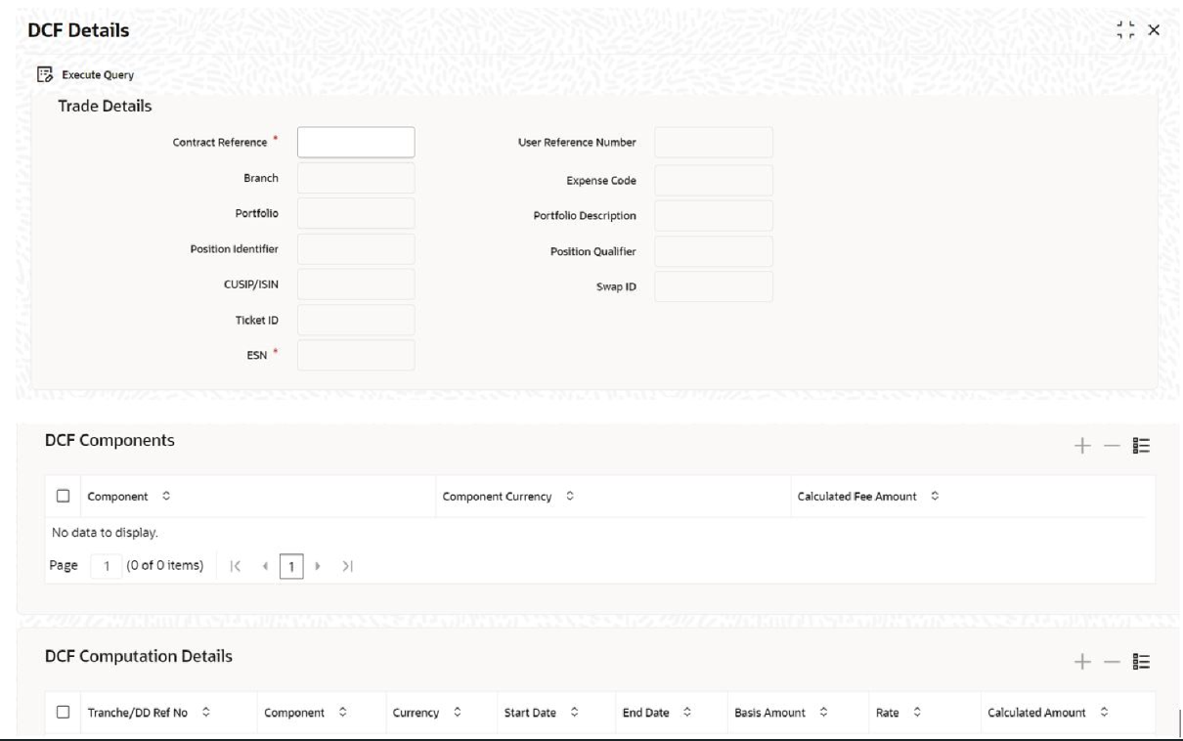The image size is (1183, 741).
Task: Click the DCF Components heading
Action: tap(110, 440)
